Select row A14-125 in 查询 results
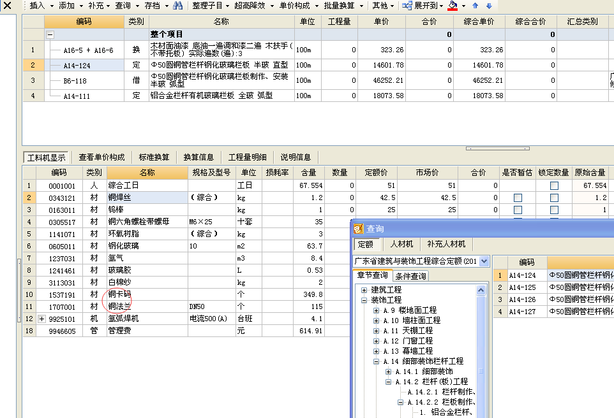Image resolution: width=614 pixels, height=418 pixels. point(553,287)
